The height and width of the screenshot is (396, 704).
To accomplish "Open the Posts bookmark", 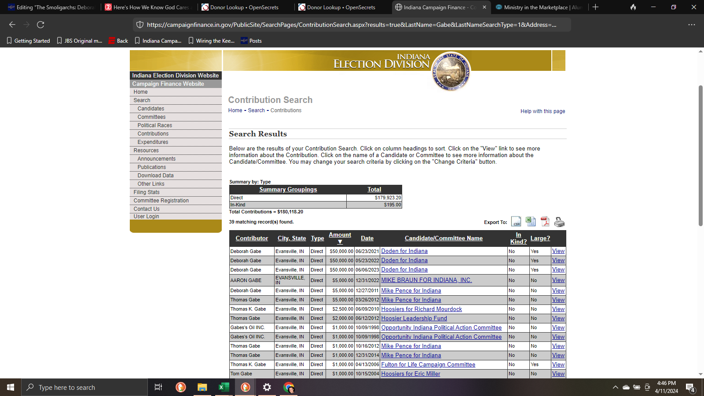I will (251, 41).
